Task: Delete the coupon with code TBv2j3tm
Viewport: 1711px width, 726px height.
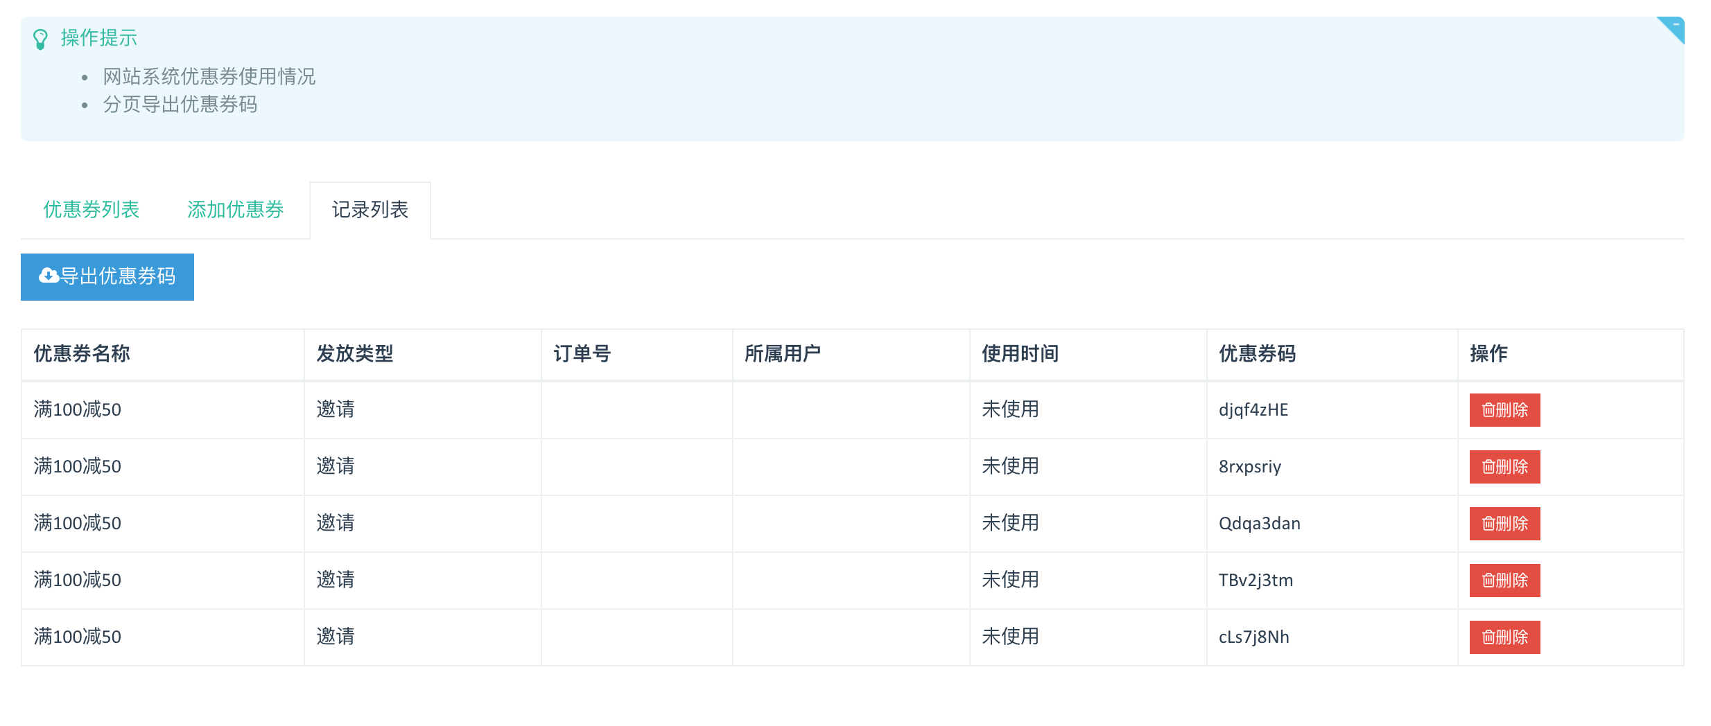Action: (x=1504, y=581)
